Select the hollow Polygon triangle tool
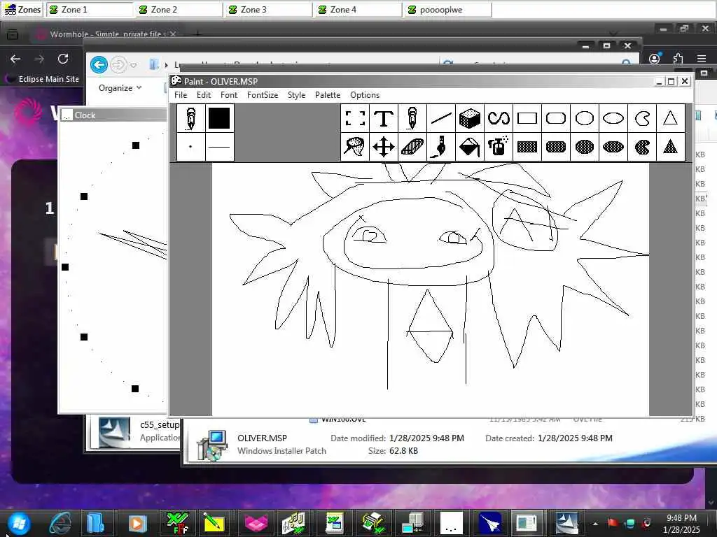 click(x=670, y=118)
